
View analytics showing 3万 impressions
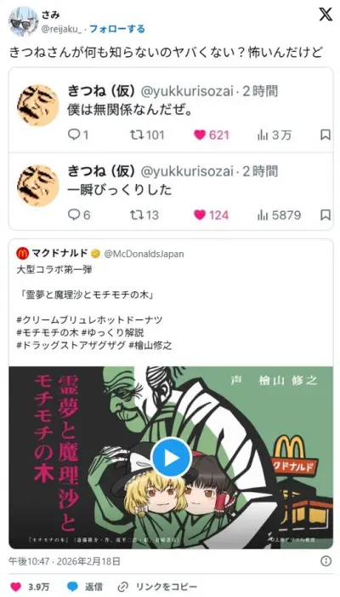[x=263, y=135]
